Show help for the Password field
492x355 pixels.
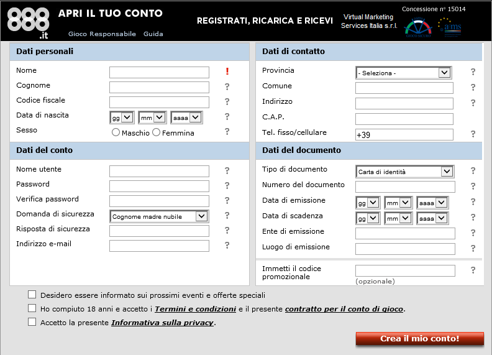227,185
